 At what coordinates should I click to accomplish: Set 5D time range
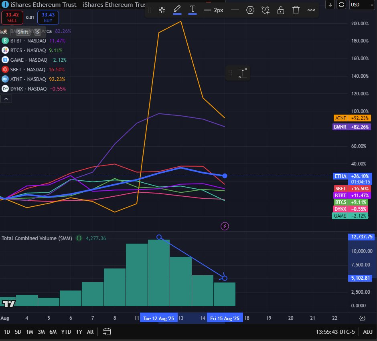[18, 332]
